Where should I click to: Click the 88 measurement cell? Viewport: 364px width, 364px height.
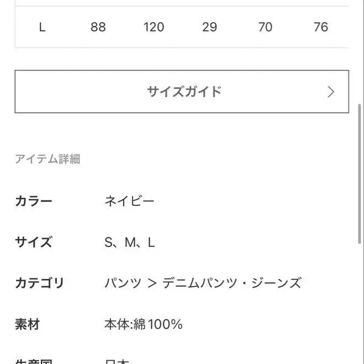[98, 27]
